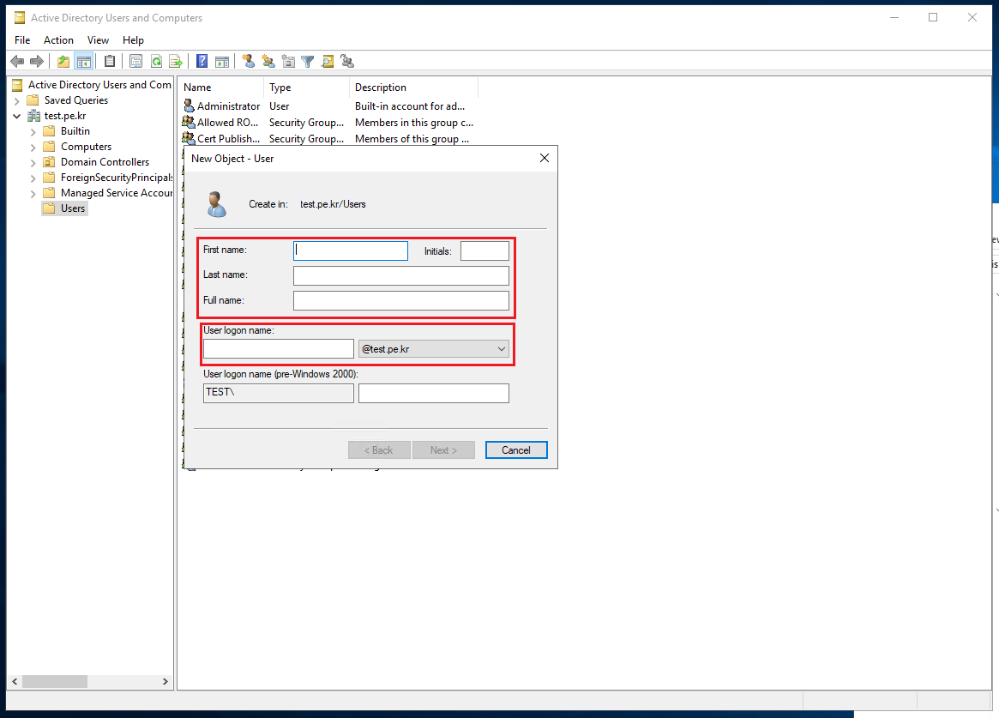Image resolution: width=999 pixels, height=718 pixels.
Task: Open the Help menu
Action: tap(133, 40)
